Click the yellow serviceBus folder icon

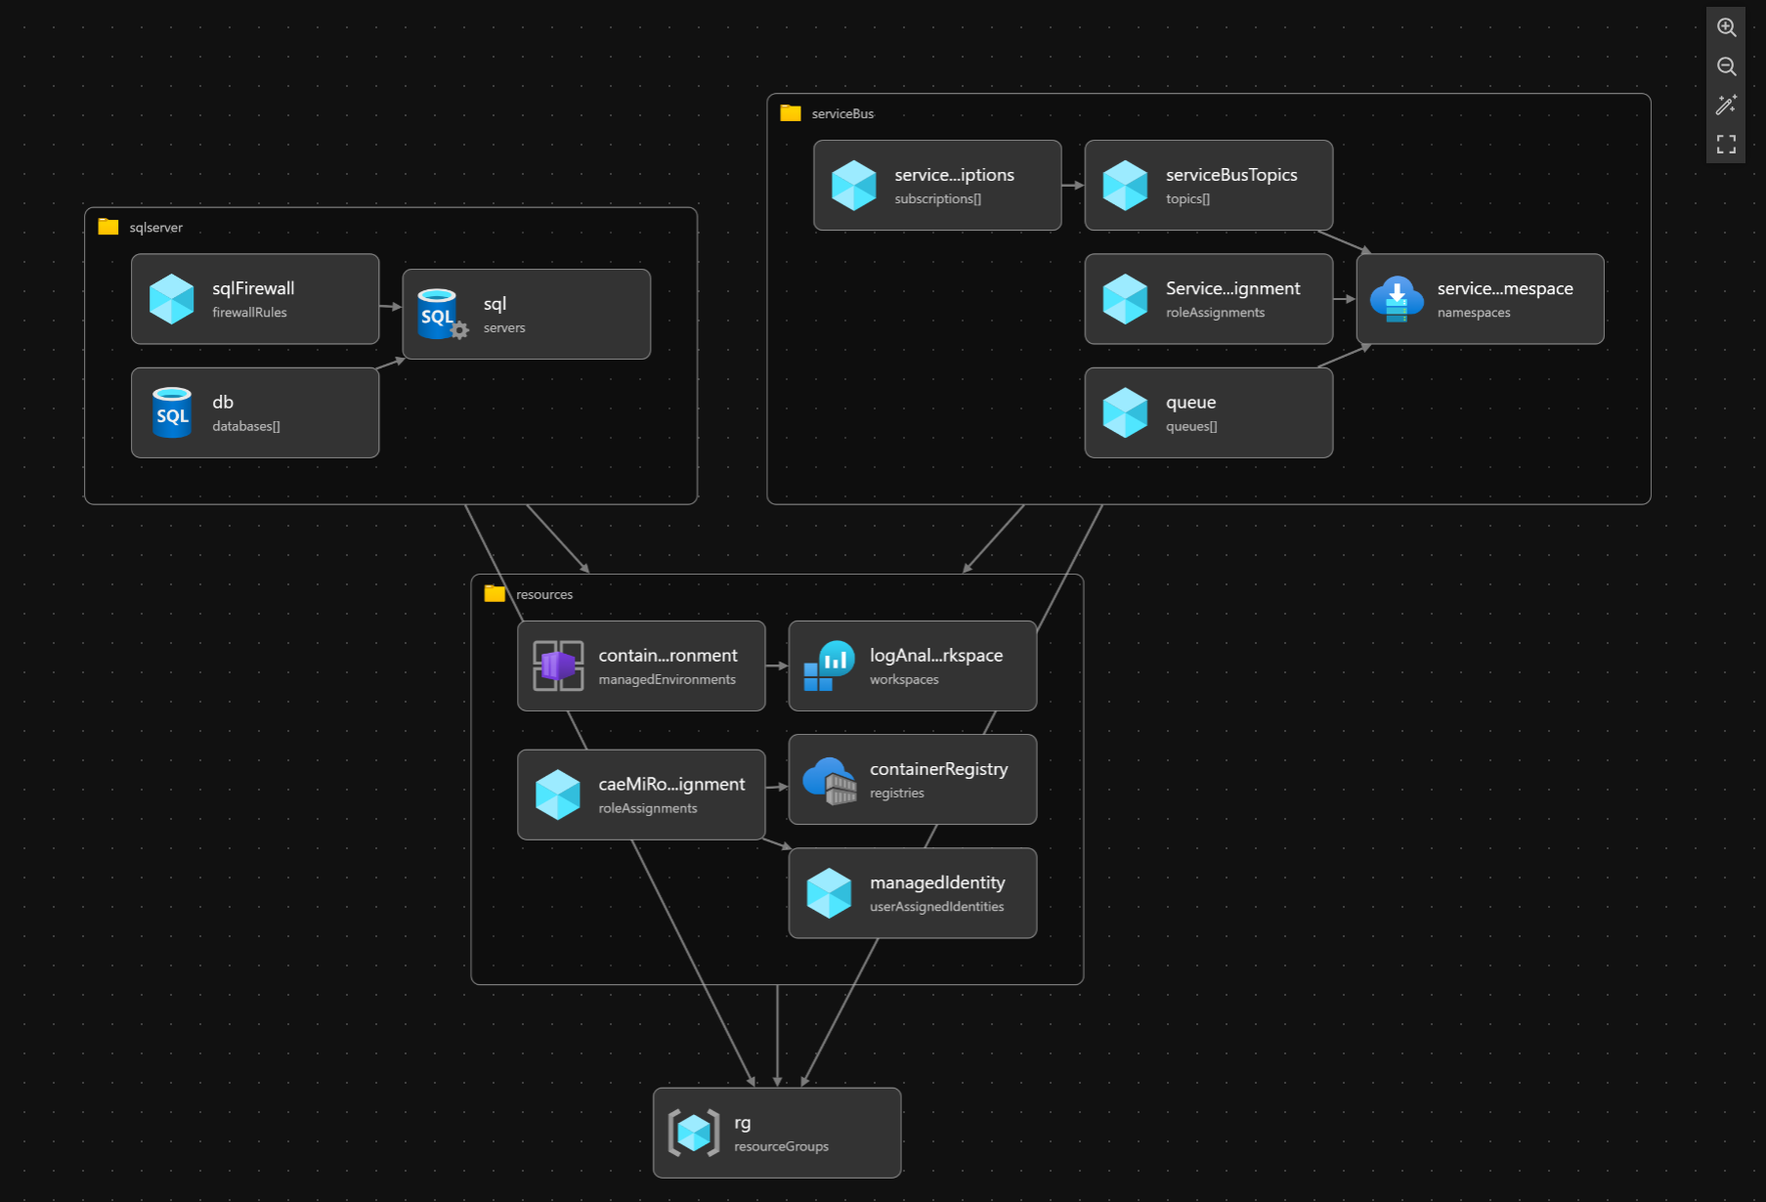click(x=791, y=113)
